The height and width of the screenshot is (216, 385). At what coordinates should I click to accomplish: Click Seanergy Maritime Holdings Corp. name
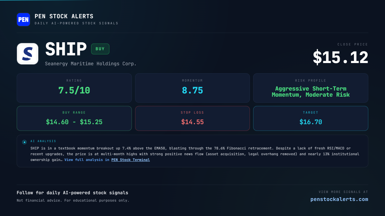pyautogui.click(x=91, y=64)
